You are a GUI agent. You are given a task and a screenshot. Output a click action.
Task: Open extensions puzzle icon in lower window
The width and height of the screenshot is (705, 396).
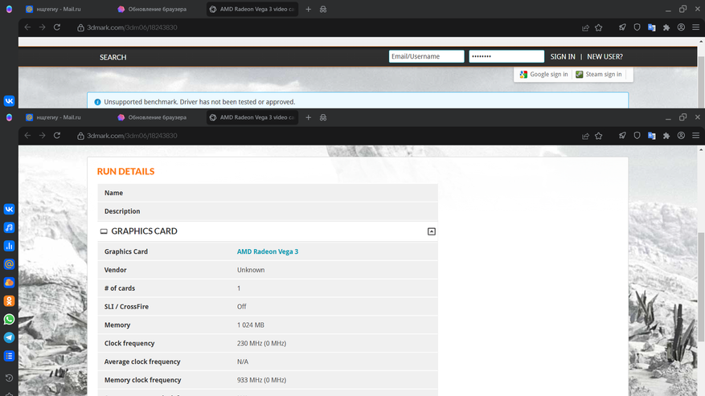tap(666, 136)
